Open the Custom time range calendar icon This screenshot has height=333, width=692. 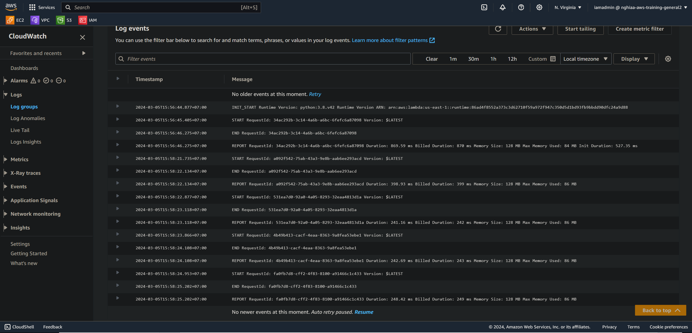[x=553, y=59]
